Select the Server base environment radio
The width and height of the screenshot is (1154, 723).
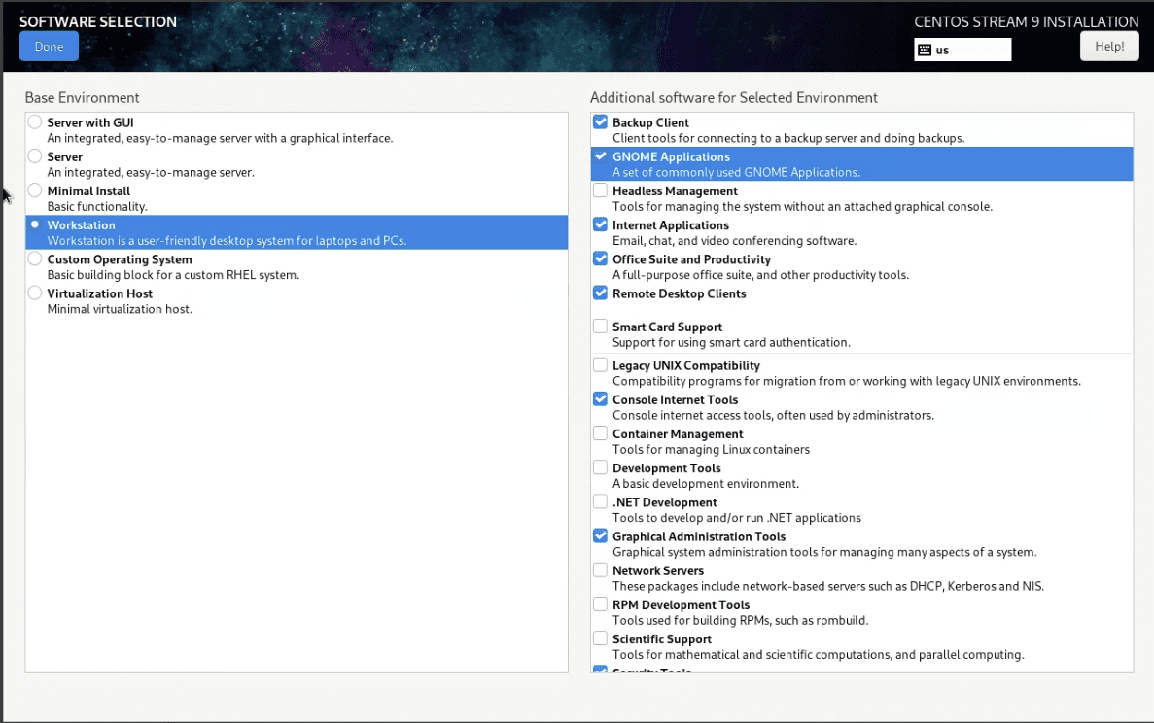[x=35, y=155]
